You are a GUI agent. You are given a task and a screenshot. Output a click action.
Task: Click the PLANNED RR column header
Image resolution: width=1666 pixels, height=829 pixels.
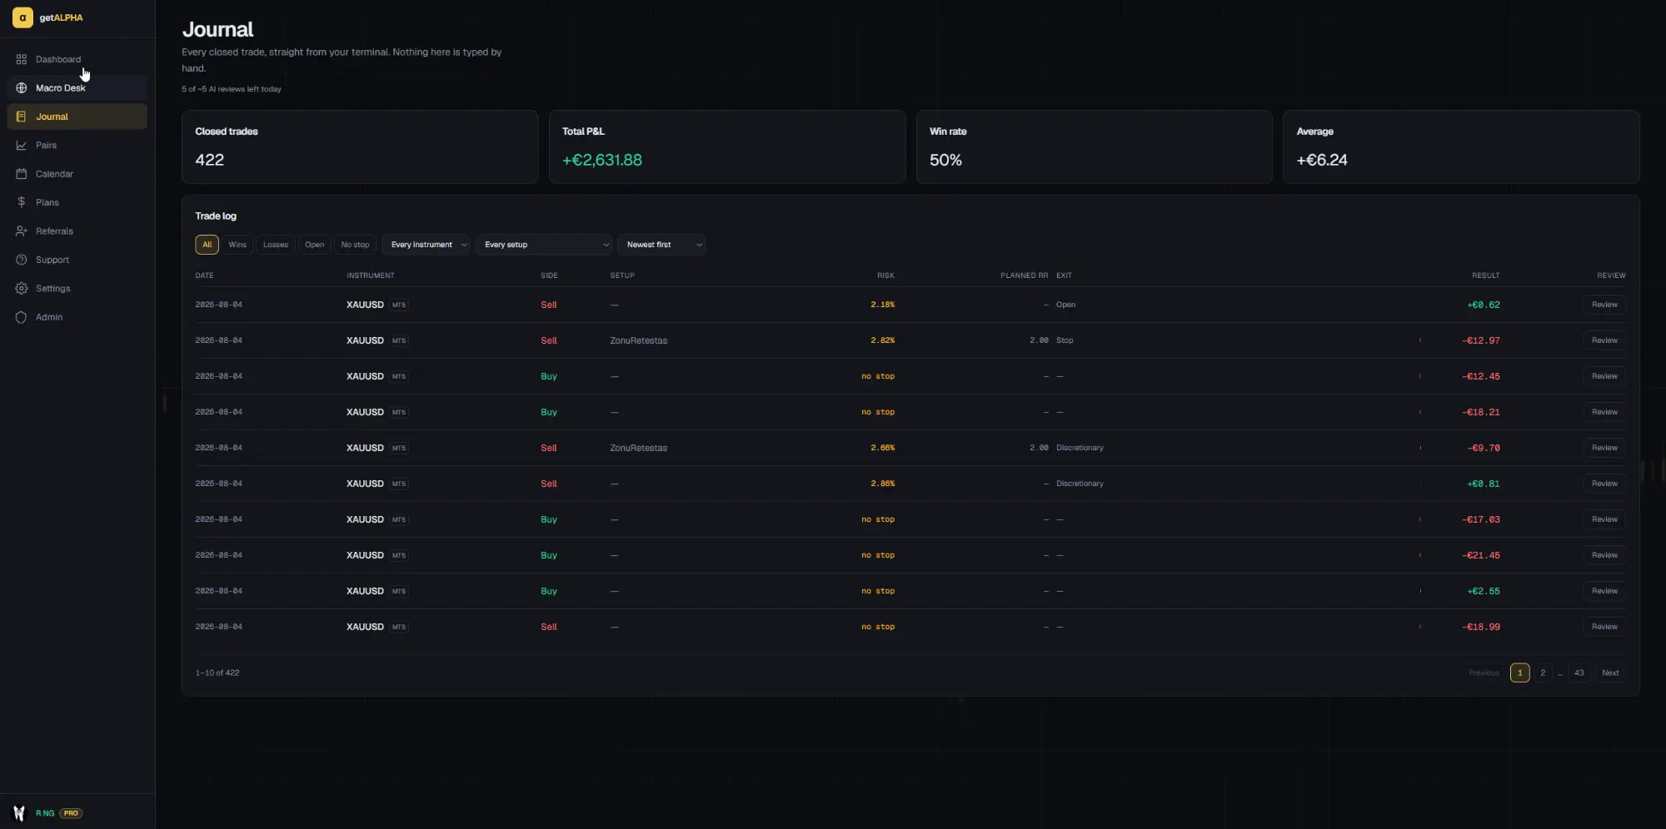tap(1024, 276)
